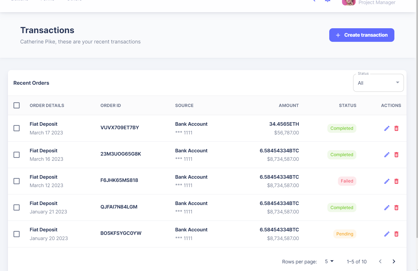
Task: Open the Rows per page selector
Action: point(329,261)
